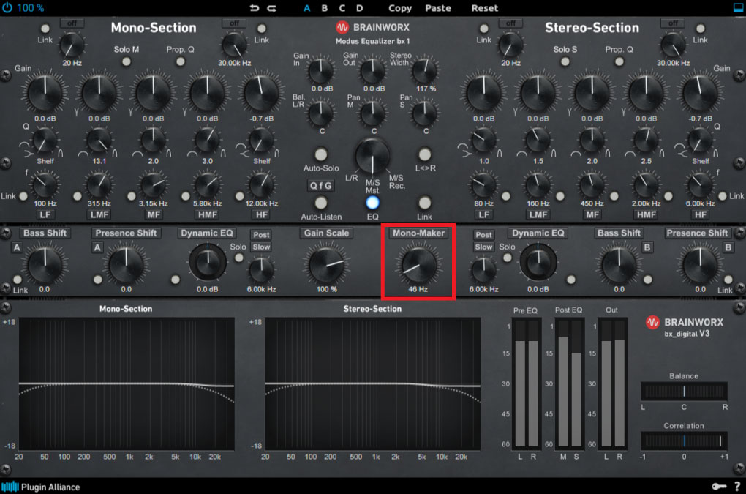
Task: Click the 100 % scale value in top bar
Action: (x=31, y=8)
